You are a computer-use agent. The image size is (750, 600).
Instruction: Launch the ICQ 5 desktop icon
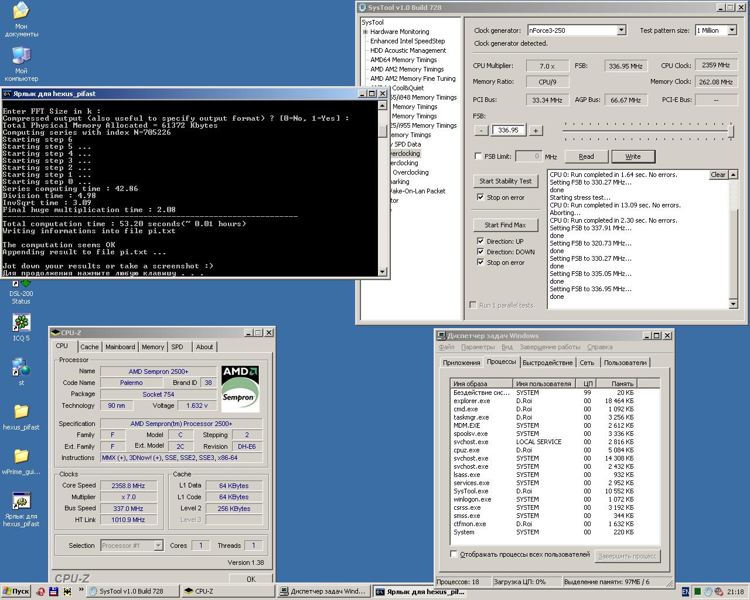point(21,328)
